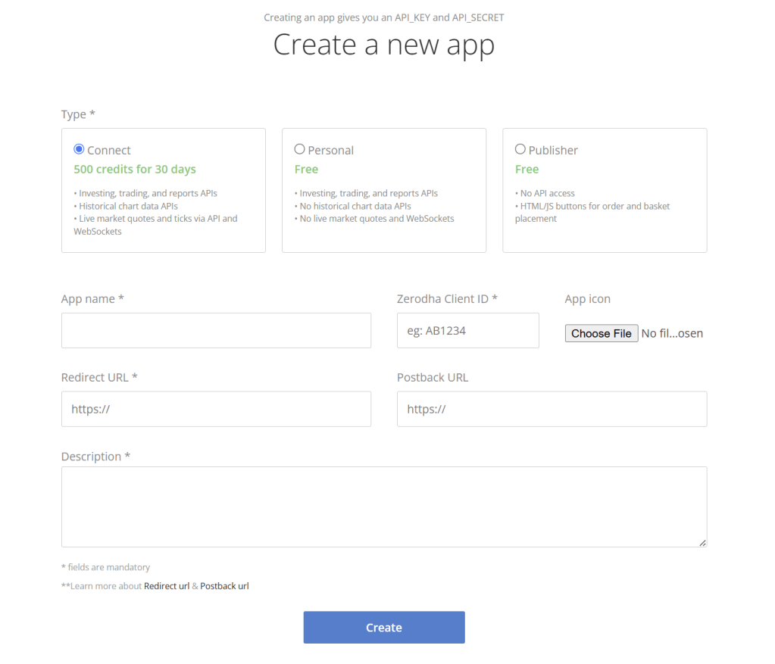
Task: Choose the Publisher radio option
Action: point(520,150)
